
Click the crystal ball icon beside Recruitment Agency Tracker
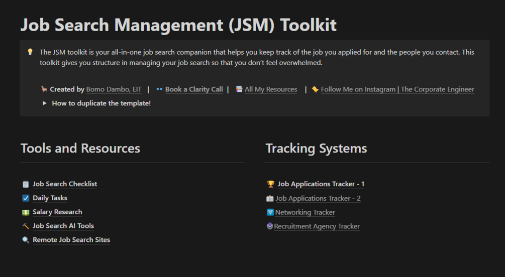click(270, 227)
